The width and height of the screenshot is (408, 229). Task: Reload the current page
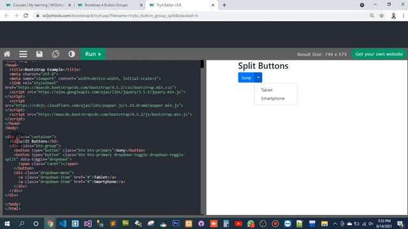coord(25,15)
